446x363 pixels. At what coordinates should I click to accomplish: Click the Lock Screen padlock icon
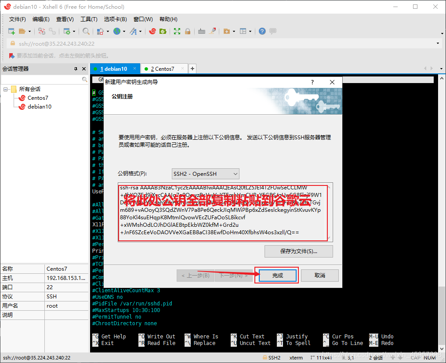[188, 31]
